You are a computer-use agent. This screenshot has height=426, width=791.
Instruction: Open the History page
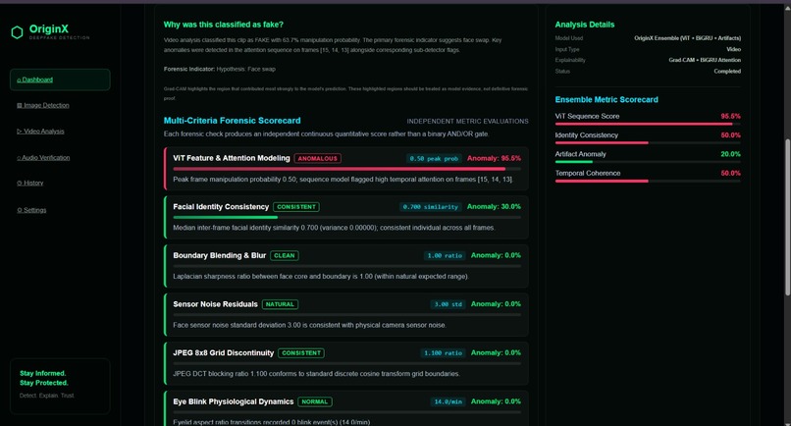point(30,184)
